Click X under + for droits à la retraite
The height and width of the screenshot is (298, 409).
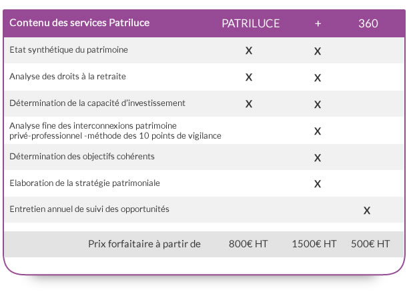pos(318,78)
